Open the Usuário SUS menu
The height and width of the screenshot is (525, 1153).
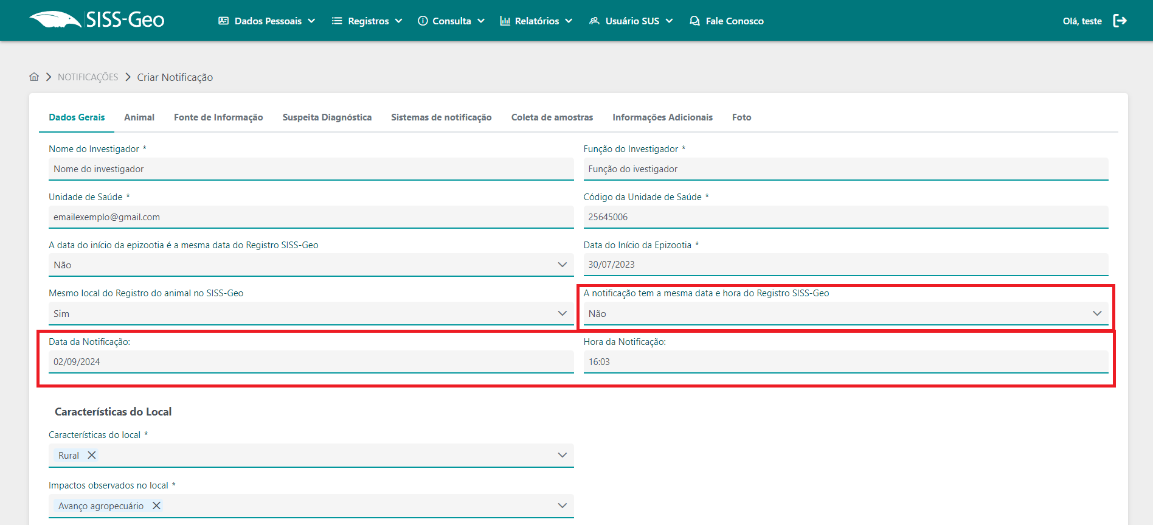pos(631,21)
